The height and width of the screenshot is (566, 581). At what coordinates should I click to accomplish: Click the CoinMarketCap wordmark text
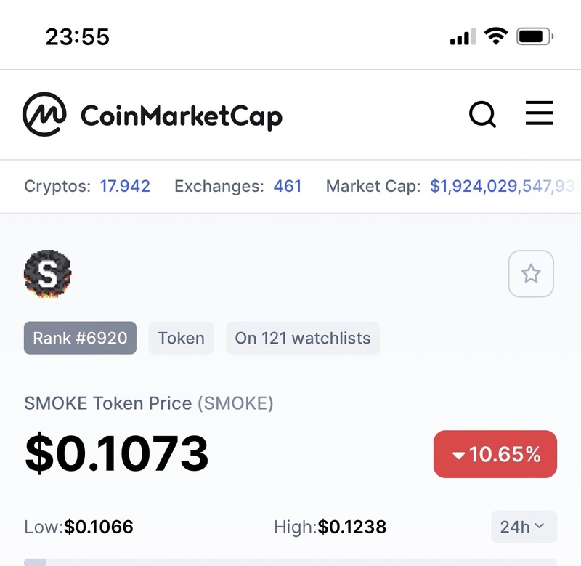click(181, 116)
